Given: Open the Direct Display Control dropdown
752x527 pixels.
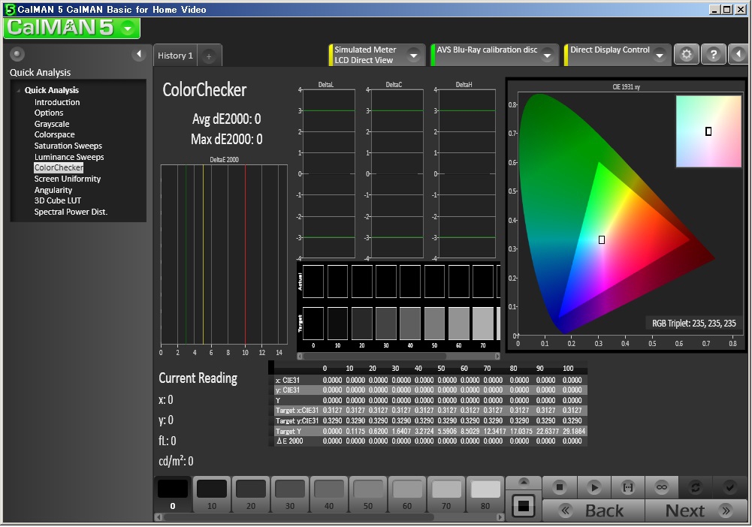Looking at the screenshot, I should coord(660,56).
